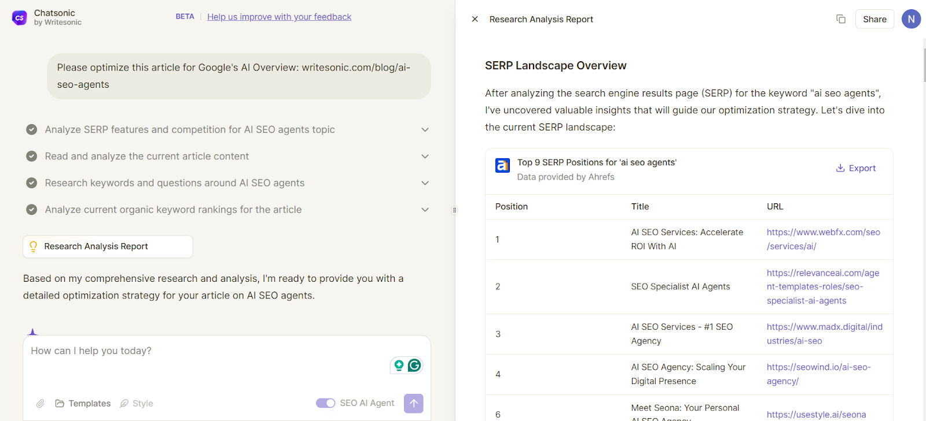Screen dimensions: 926x421
Task: Open the usestyle.ai/seona link
Action: point(816,415)
